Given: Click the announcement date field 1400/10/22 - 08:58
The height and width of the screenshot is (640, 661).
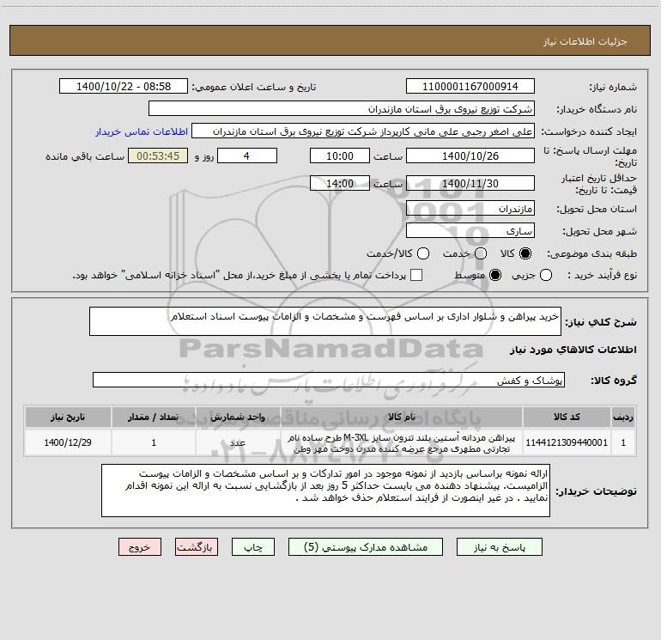Looking at the screenshot, I should pos(124,87).
